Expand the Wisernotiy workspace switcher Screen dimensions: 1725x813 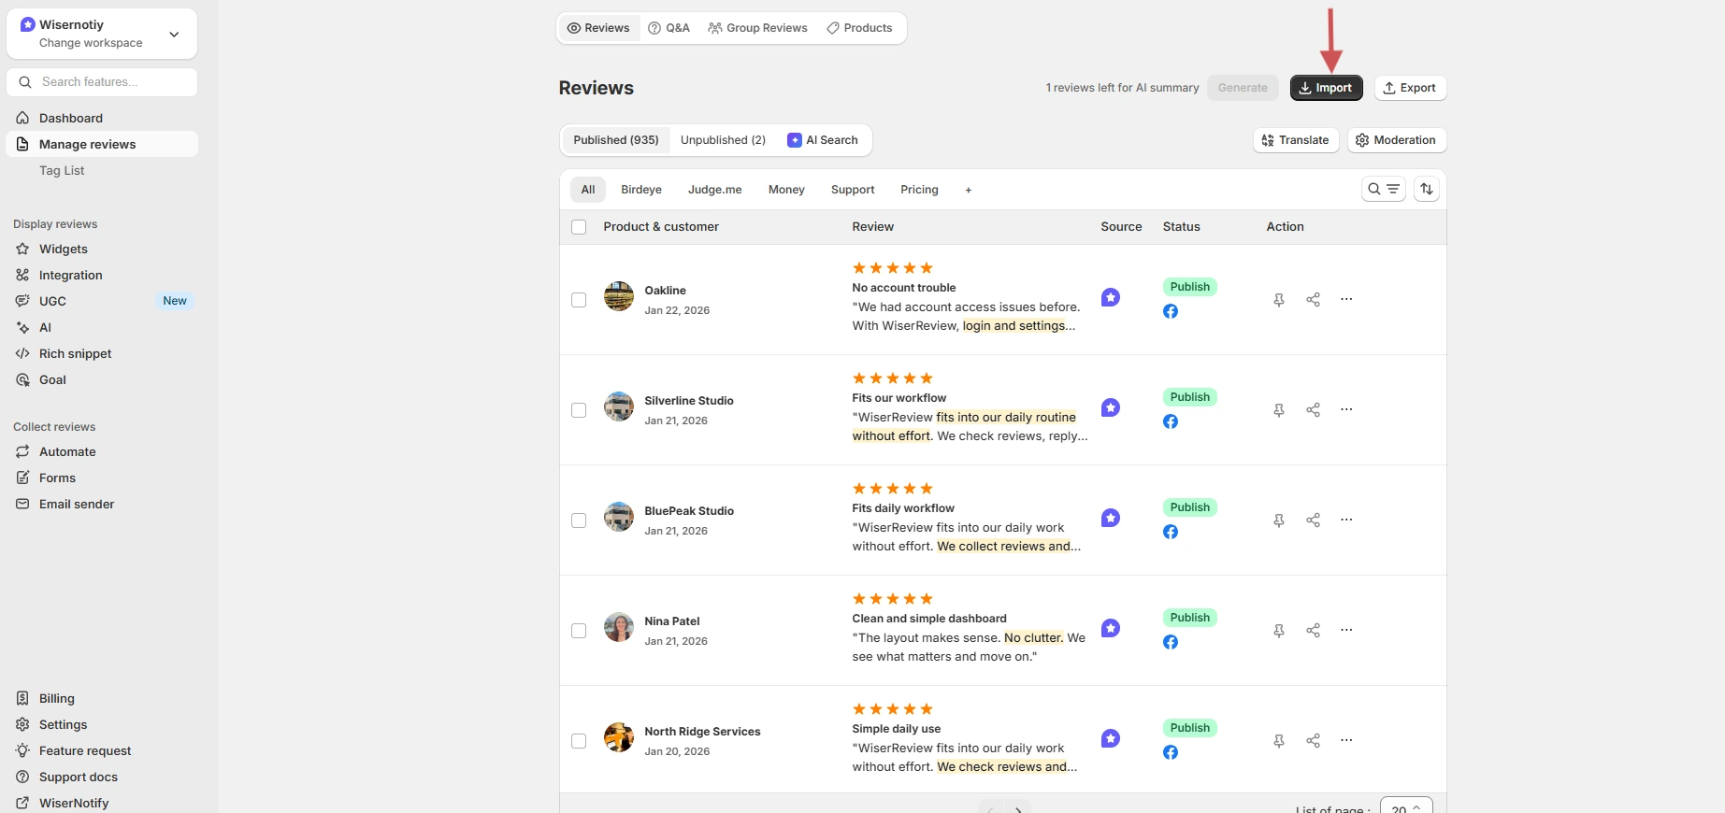pyautogui.click(x=102, y=34)
